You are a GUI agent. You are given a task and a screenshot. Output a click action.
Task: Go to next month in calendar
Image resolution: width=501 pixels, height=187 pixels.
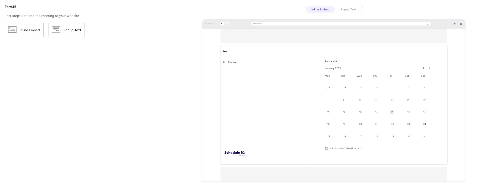point(430,68)
